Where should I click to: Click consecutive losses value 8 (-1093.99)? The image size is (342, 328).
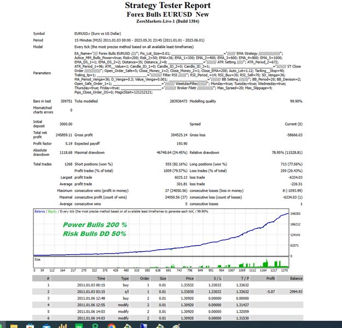tap(293, 190)
